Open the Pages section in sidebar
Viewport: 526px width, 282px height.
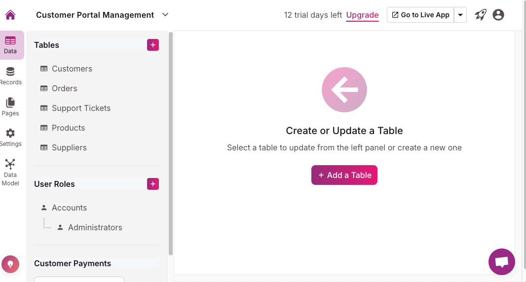coord(10,106)
